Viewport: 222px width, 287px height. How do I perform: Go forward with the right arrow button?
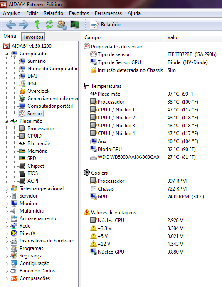tap(24, 25)
